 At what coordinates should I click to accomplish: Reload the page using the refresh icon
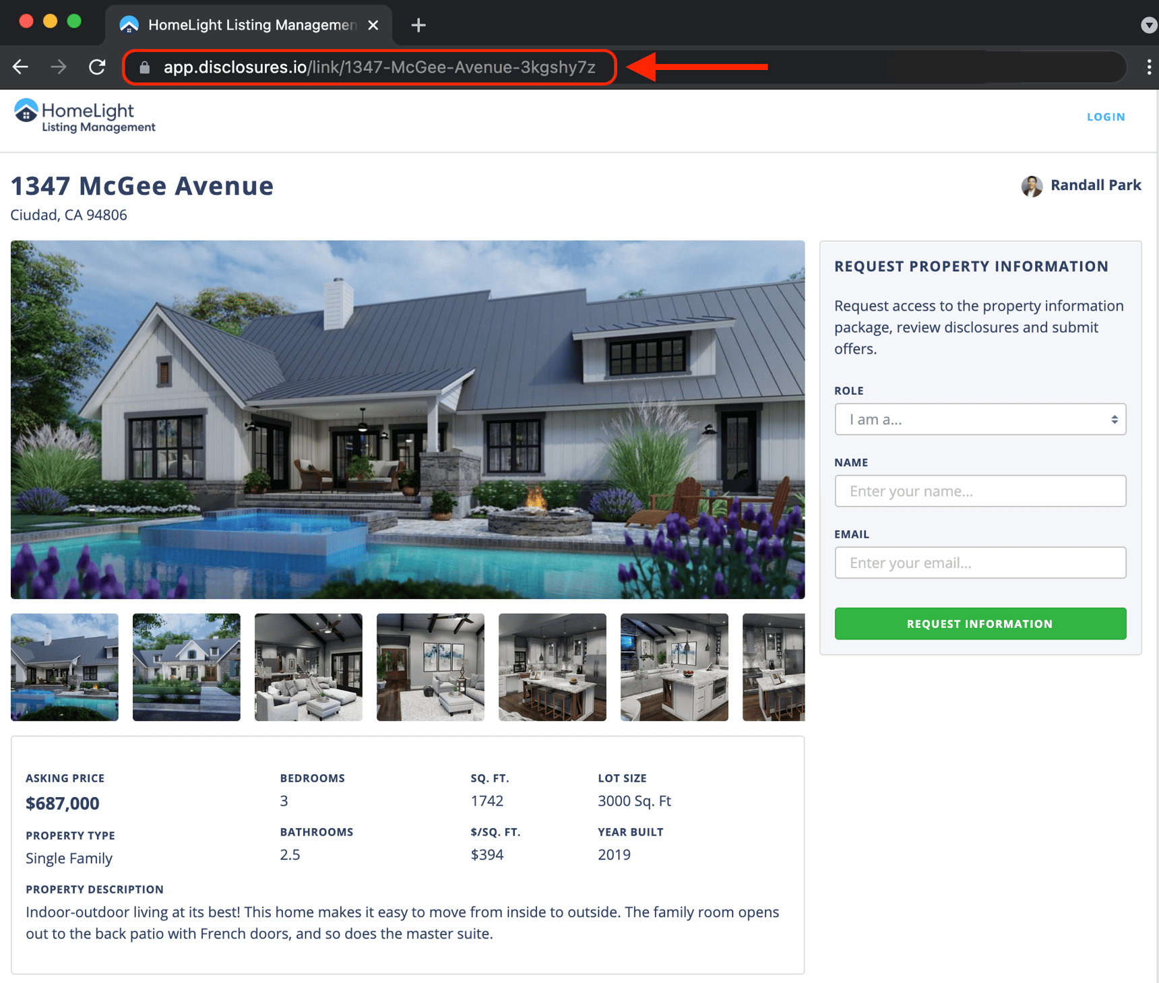[x=97, y=67]
